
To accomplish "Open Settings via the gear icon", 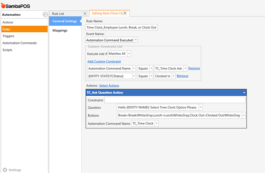I will [x=5, y=170].
